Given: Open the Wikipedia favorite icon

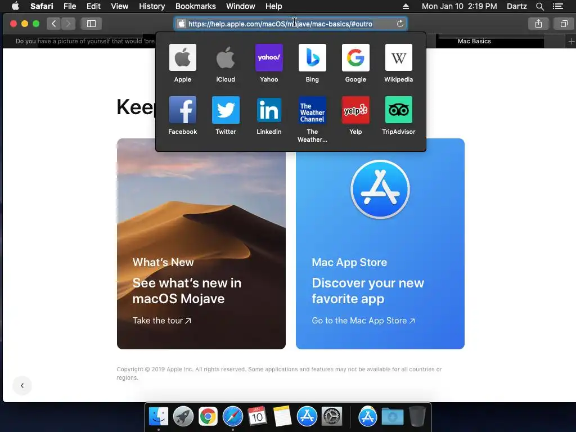Looking at the screenshot, I should [399, 58].
